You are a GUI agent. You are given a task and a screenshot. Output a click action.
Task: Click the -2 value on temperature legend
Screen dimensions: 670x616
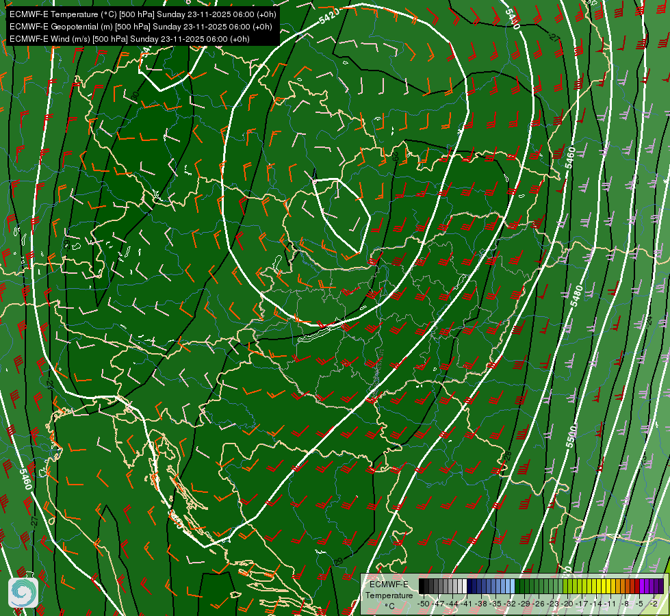(654, 604)
